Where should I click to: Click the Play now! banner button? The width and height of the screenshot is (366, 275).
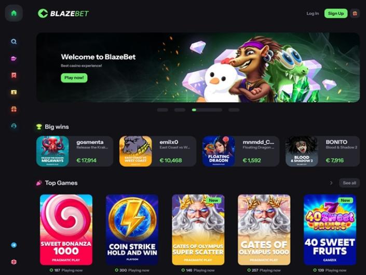pos(74,78)
